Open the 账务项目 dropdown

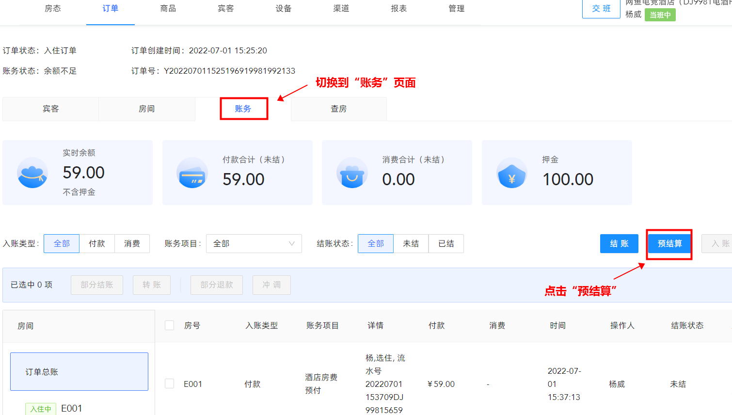pyautogui.click(x=254, y=243)
